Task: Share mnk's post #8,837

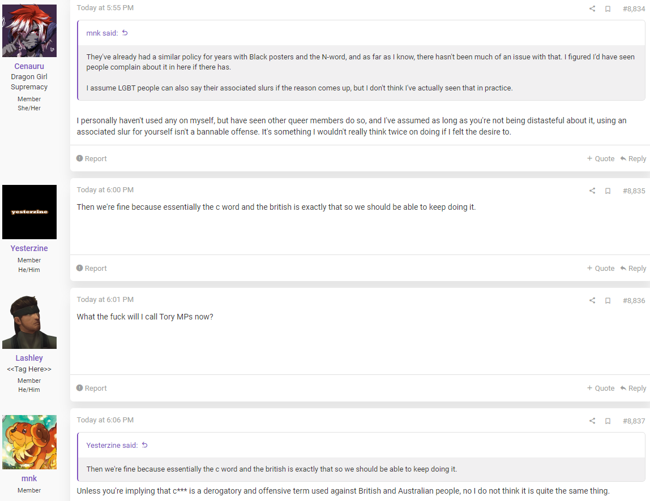Action: [x=592, y=421]
